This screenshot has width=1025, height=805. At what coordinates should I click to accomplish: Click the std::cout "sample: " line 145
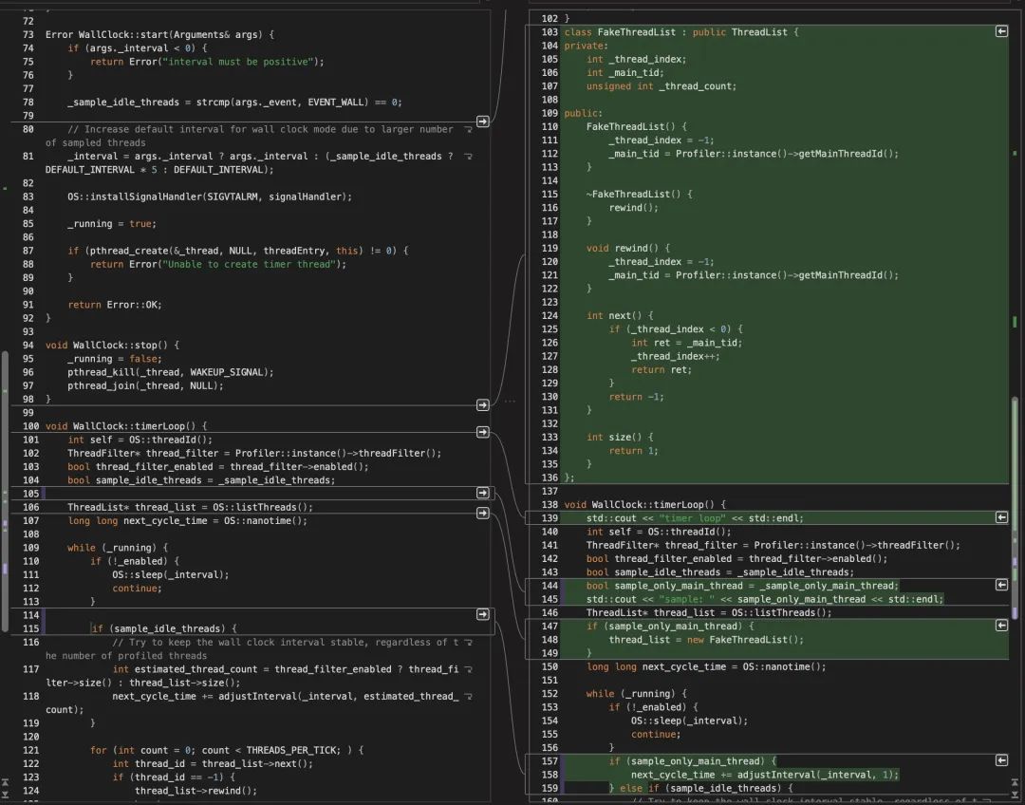click(765, 600)
